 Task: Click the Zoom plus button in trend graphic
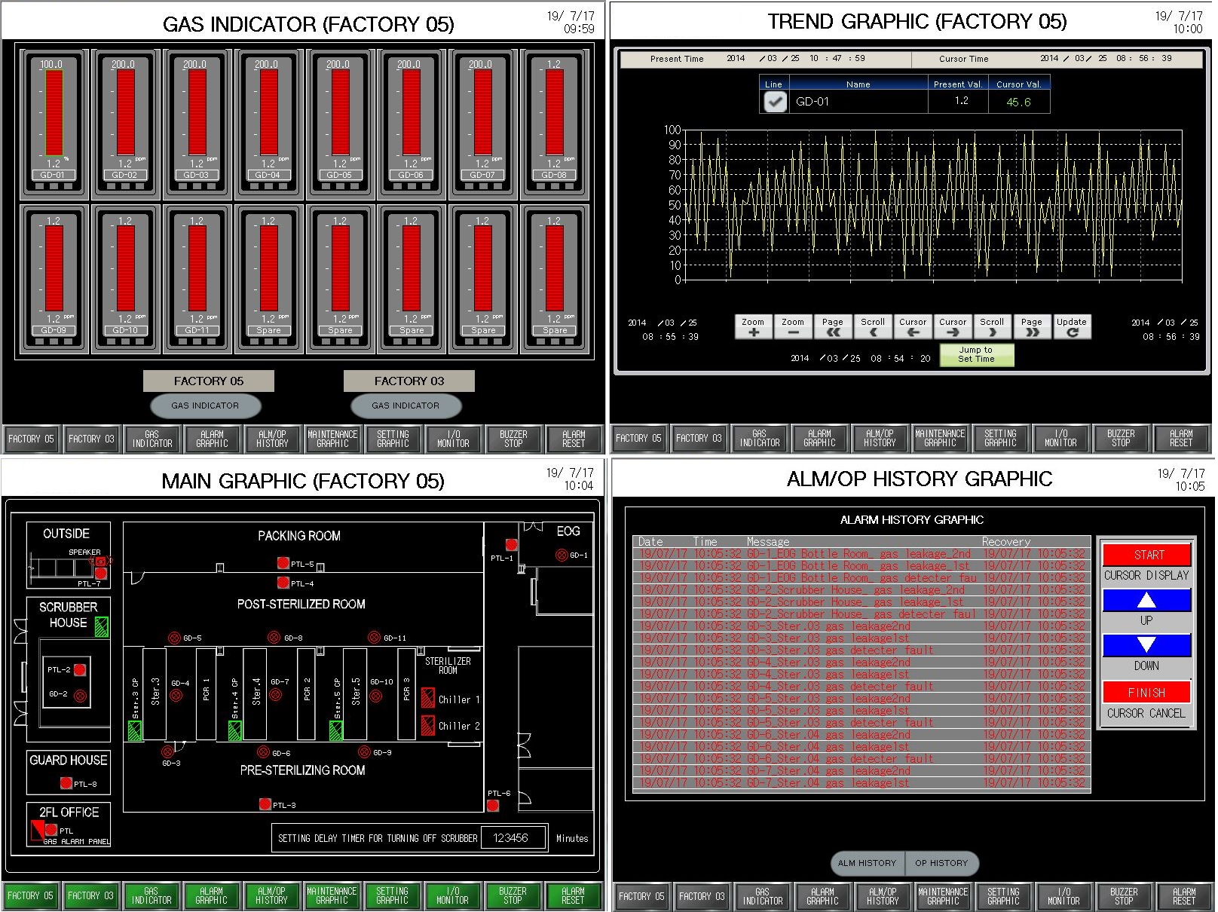[x=753, y=326]
